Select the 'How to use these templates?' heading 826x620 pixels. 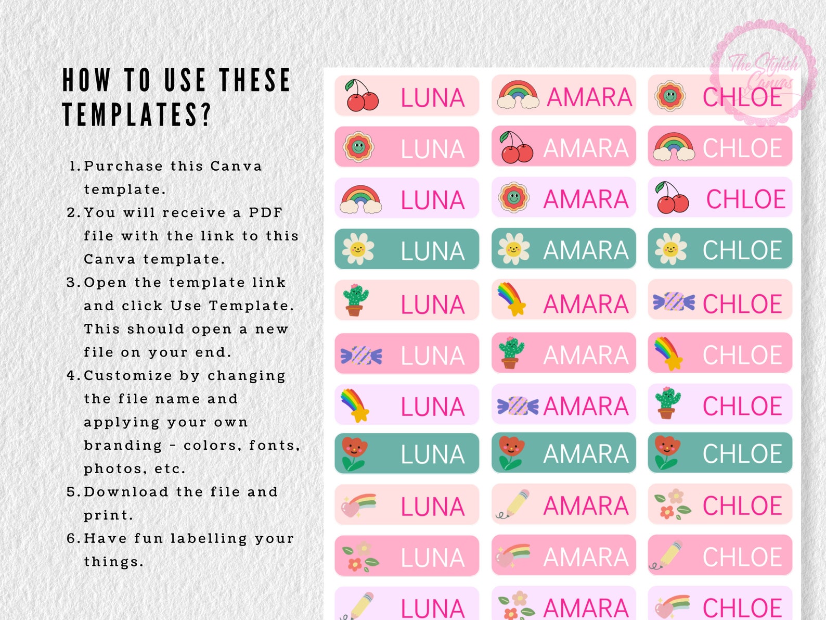pyautogui.click(x=176, y=97)
